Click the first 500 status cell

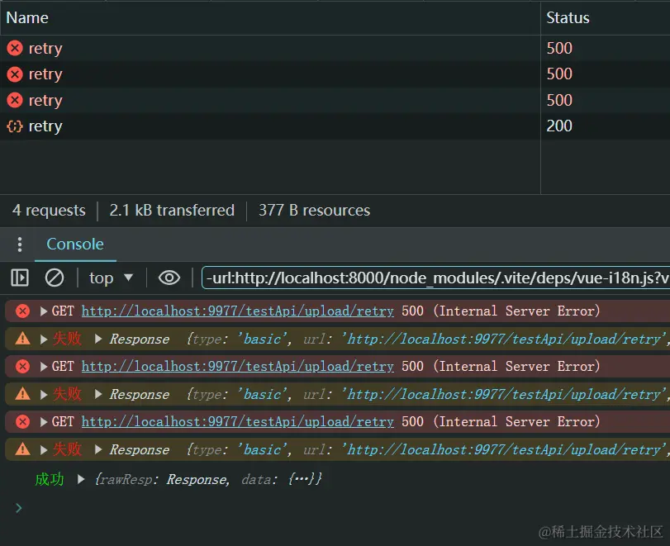pyautogui.click(x=559, y=48)
